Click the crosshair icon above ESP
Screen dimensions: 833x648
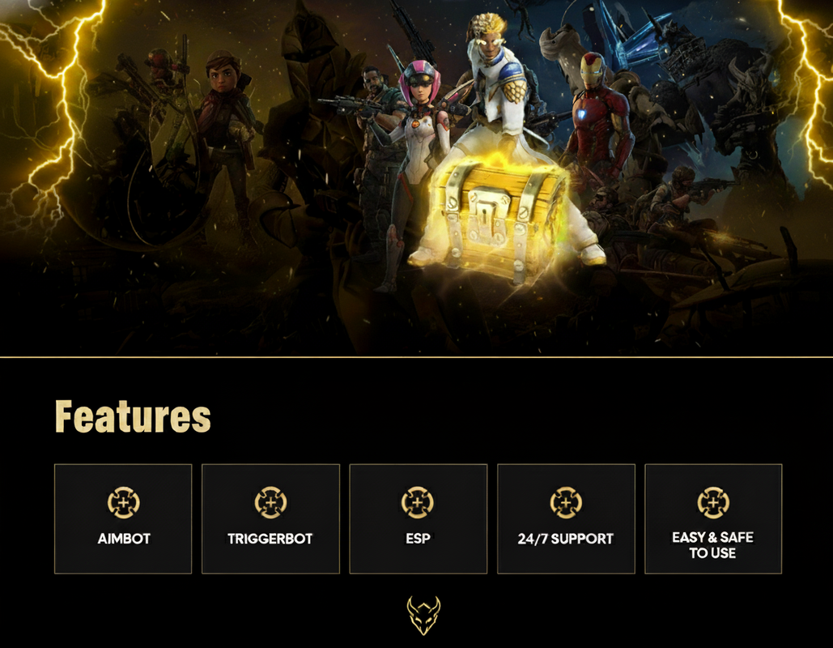418,502
